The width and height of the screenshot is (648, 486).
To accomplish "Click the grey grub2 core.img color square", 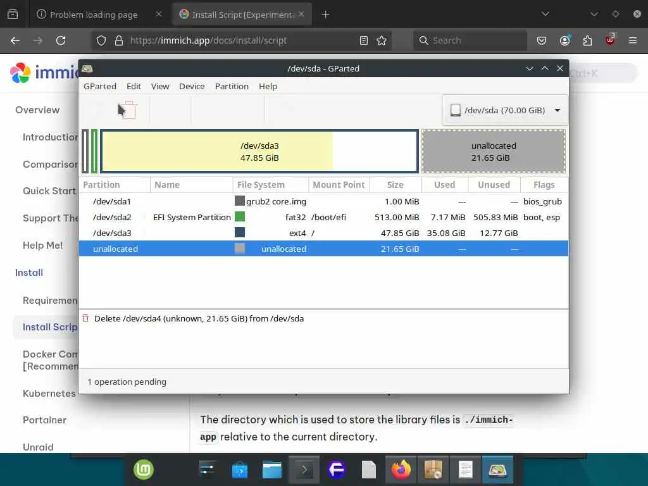I will point(240,201).
